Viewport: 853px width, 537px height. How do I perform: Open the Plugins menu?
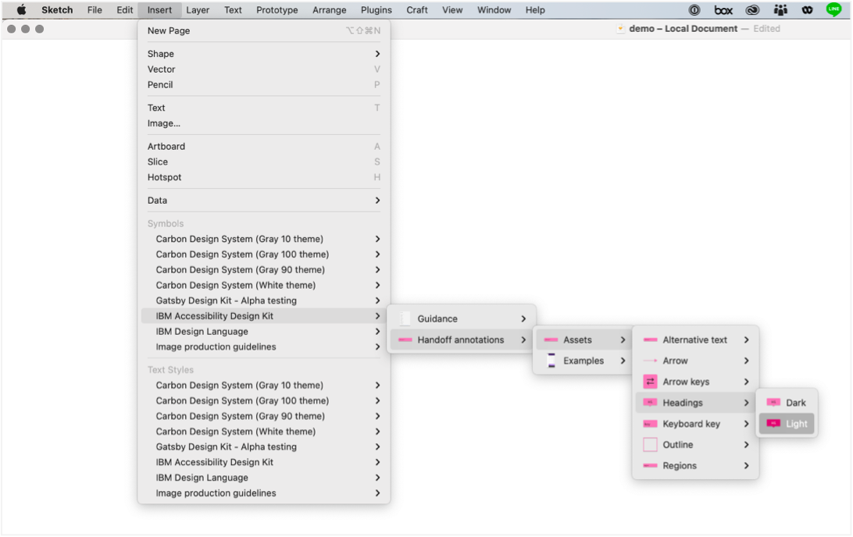point(376,10)
